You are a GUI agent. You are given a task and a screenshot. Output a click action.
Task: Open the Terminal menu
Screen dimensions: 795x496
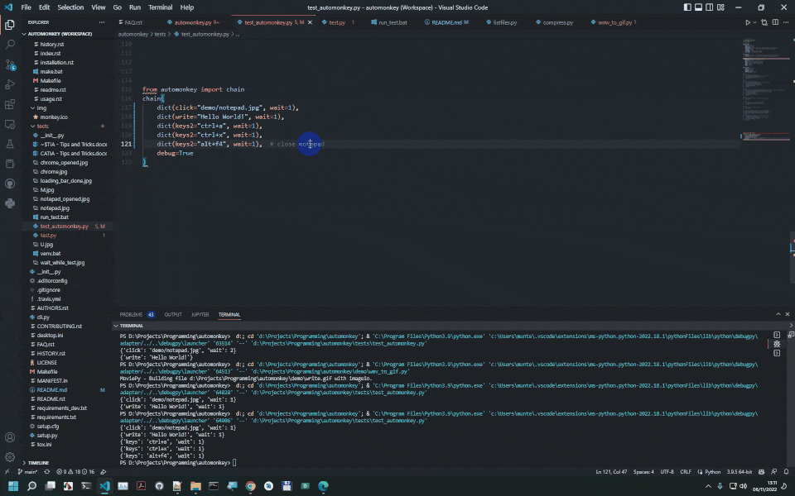[160, 7]
